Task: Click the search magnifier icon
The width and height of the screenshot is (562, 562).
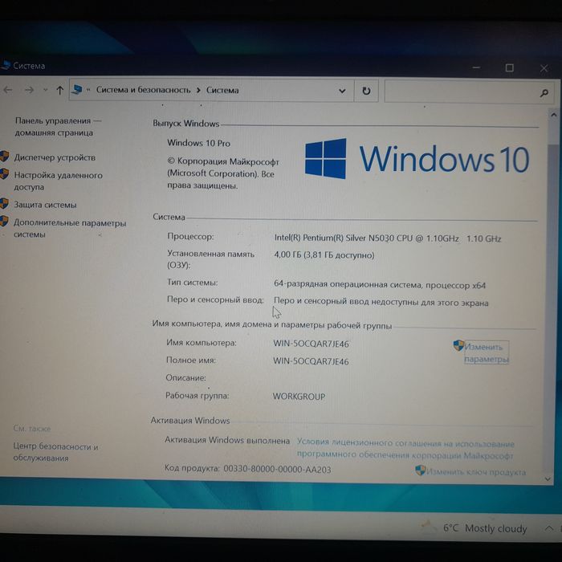Action: pos(544,93)
